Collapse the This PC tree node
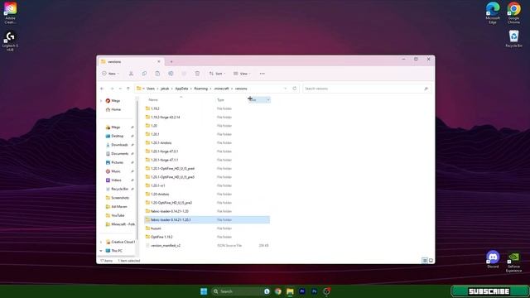Screen dimensions: 530x298 101,251
